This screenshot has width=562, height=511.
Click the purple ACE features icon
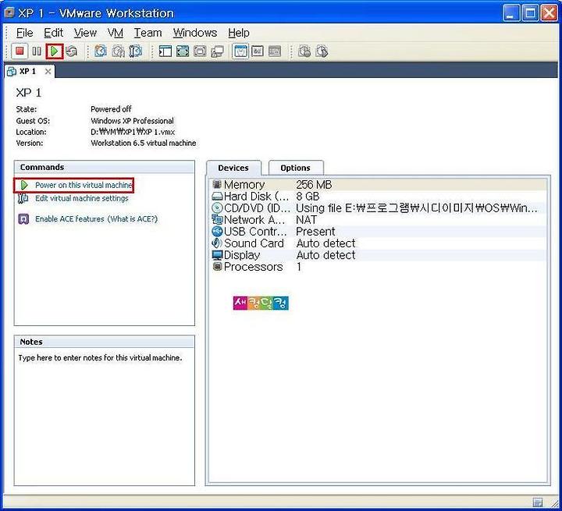(23, 218)
